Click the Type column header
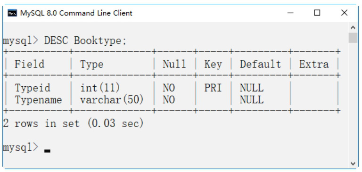 click(x=91, y=65)
